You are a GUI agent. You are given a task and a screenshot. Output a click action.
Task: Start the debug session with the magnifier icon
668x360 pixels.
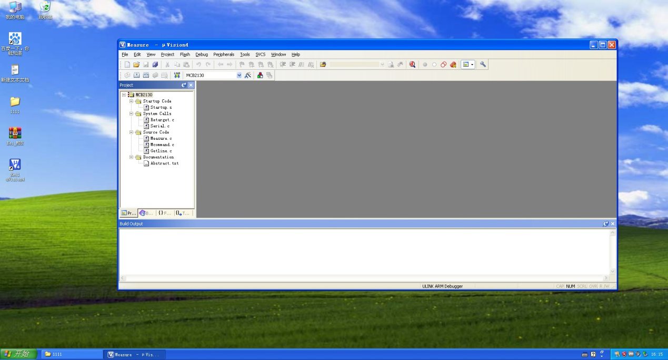click(x=412, y=65)
